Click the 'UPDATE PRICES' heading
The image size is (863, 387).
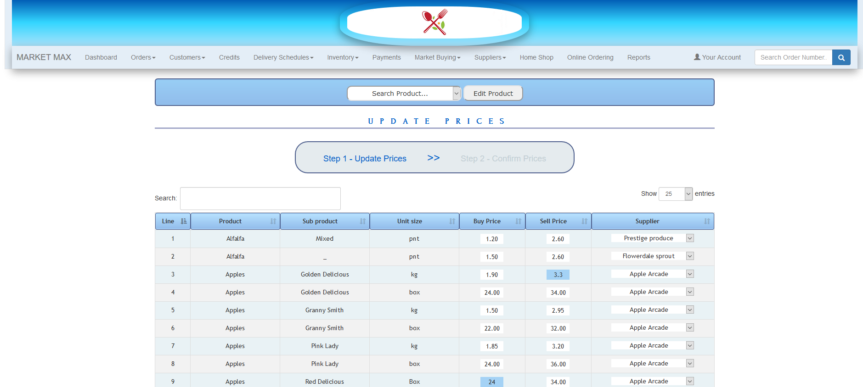[436, 121]
